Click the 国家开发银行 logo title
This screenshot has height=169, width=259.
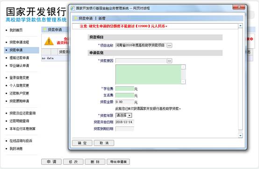[36, 12]
